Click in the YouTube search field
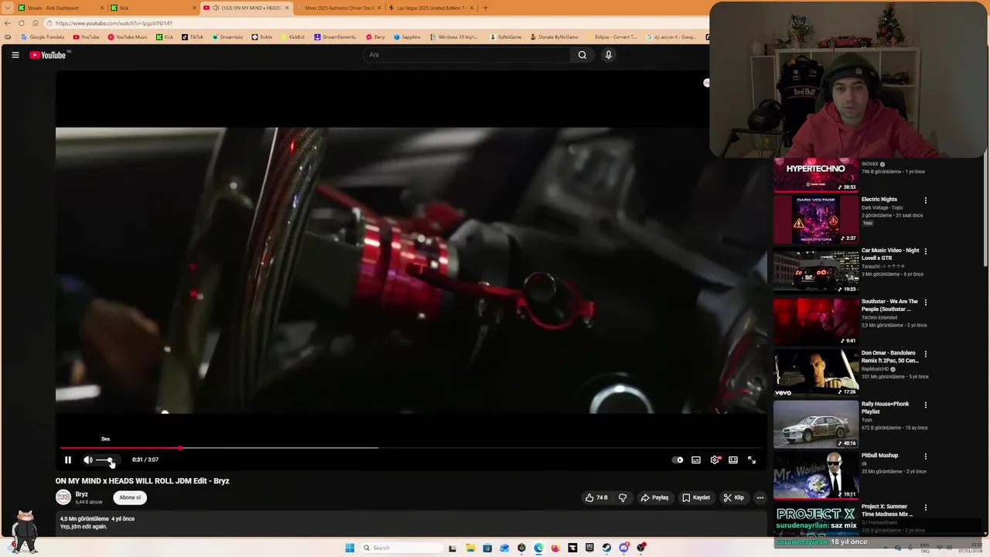Image resolution: width=990 pixels, height=557 pixels. coord(466,55)
